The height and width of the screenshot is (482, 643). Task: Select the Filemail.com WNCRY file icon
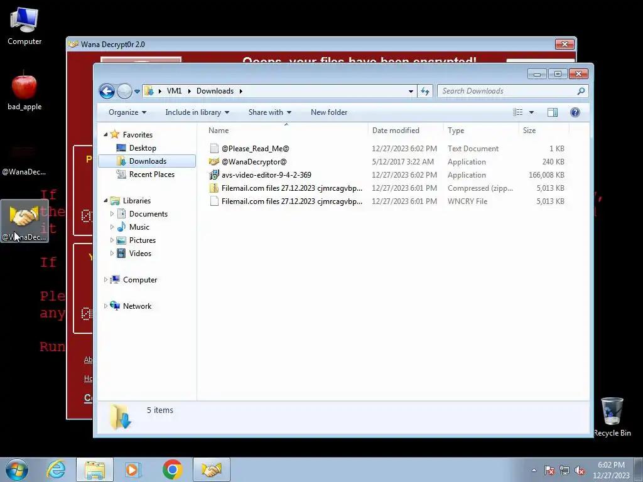coord(214,201)
